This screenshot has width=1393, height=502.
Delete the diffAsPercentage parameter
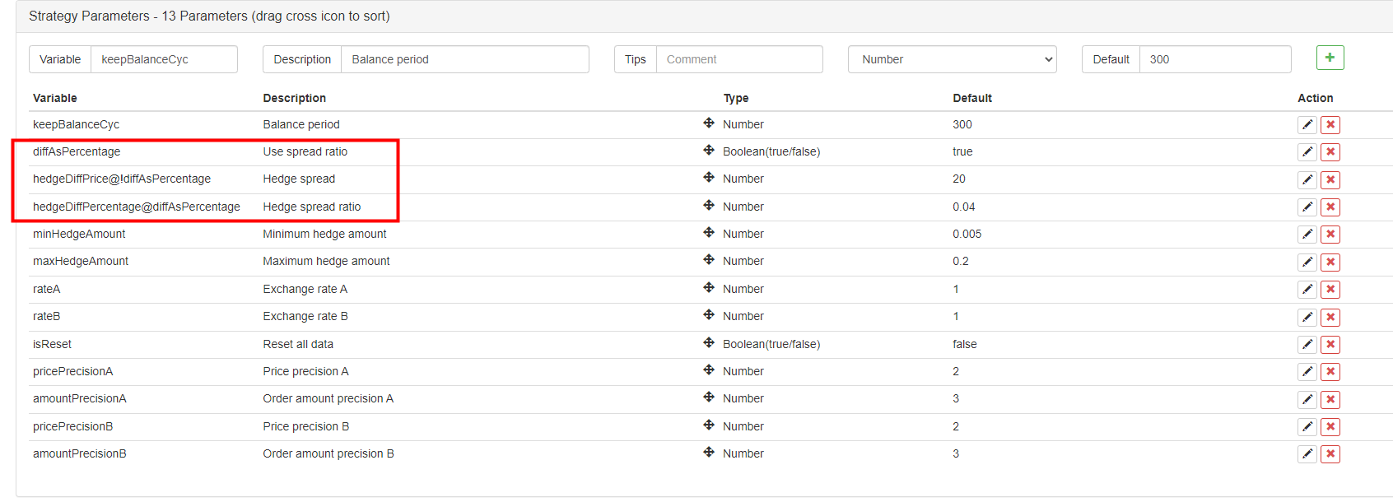coord(1330,152)
